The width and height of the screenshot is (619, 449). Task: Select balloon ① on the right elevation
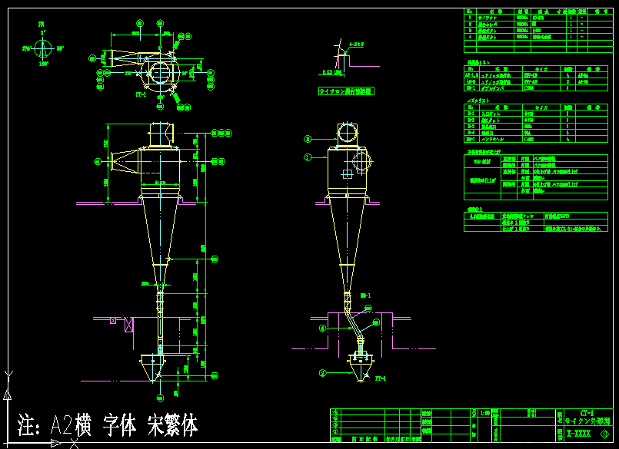point(308,157)
